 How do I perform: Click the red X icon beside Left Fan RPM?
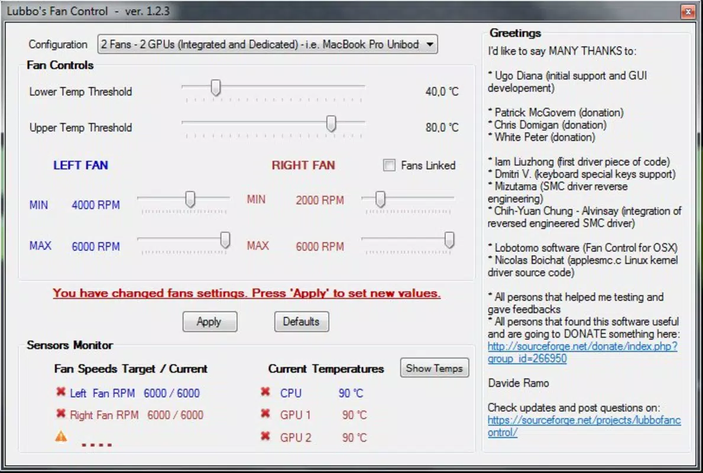[61, 392]
